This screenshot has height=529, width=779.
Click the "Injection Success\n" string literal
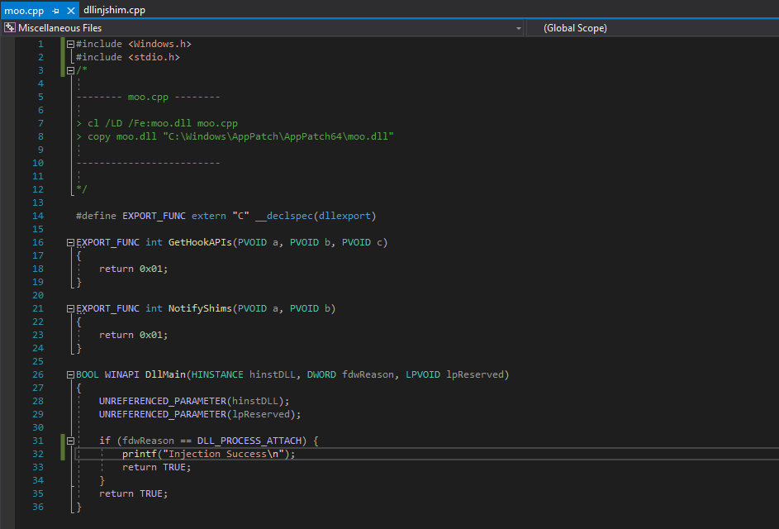click(221, 454)
